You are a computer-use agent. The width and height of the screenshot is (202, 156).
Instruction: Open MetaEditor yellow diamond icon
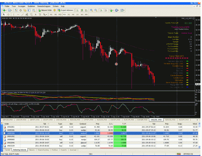(x=55, y=10)
